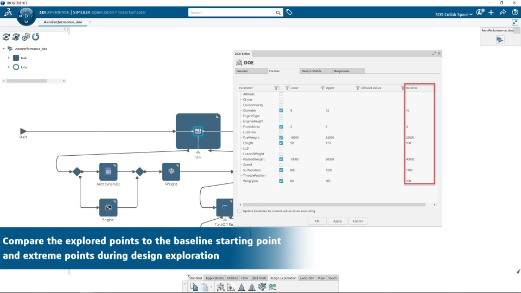
Task: Add a new tab with plus
Action: [90, 22]
